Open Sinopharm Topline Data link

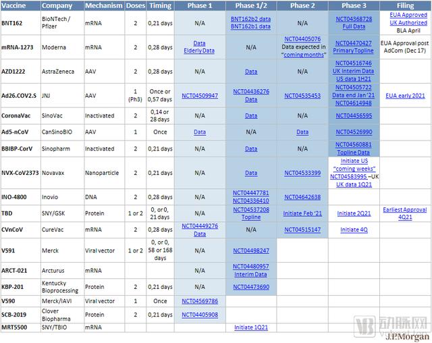coord(354,153)
